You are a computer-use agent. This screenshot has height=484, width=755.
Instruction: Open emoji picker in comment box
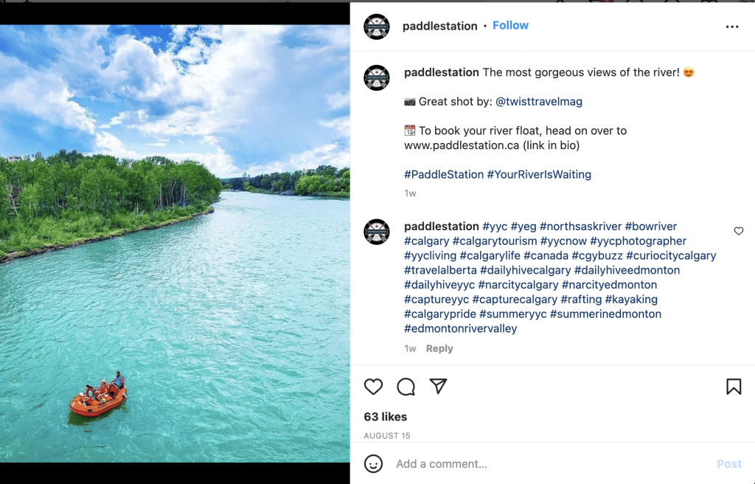(375, 464)
